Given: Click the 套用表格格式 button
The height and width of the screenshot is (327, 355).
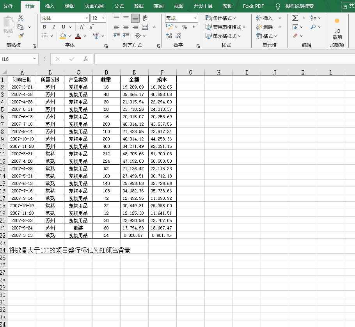Looking at the screenshot, I should (x=226, y=27).
